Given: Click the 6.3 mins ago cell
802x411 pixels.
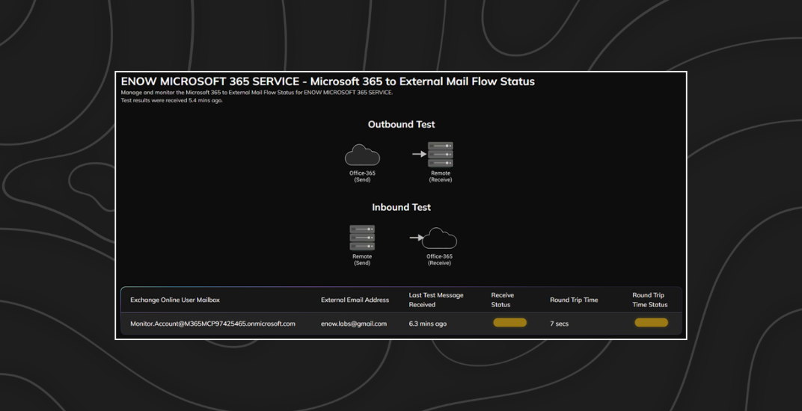Looking at the screenshot, I should [427, 324].
